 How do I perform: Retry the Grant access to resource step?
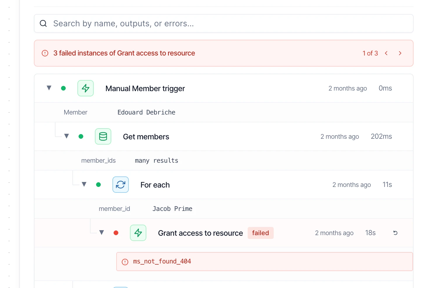click(x=395, y=233)
